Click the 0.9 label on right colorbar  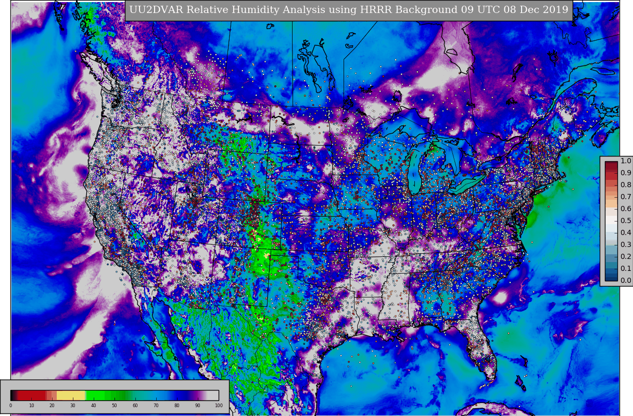626,173
